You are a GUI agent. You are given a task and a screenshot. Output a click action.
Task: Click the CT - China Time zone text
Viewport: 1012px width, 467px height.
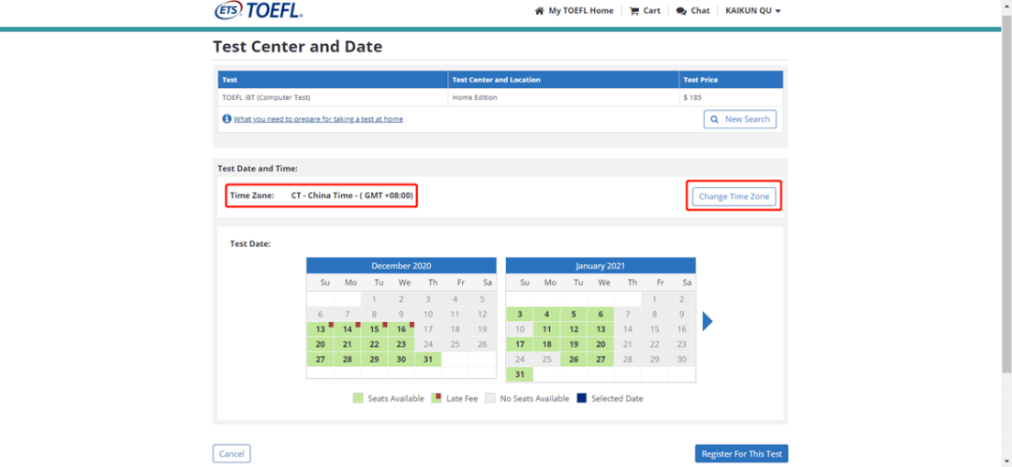(x=352, y=196)
